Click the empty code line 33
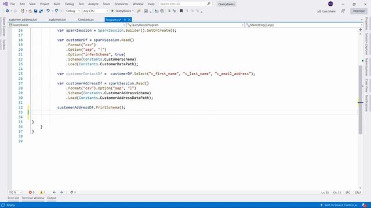371x208 pixels. (194, 112)
